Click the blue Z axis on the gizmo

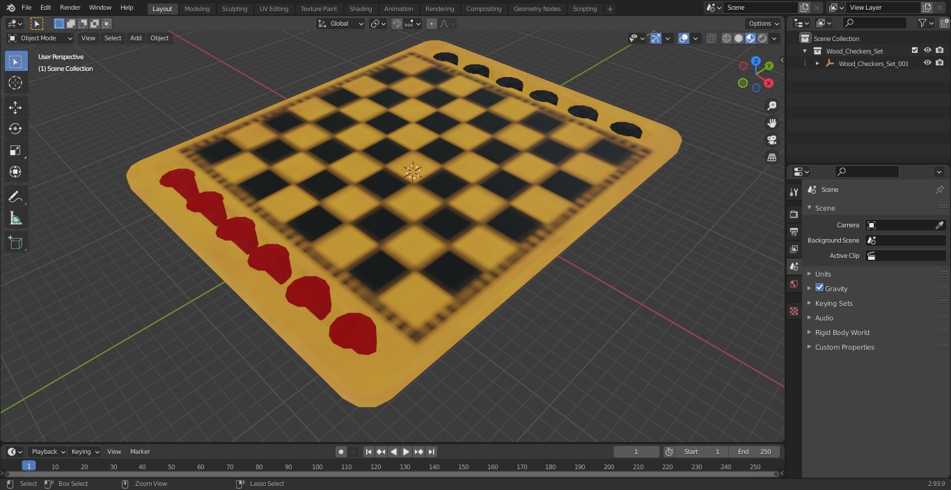point(756,61)
